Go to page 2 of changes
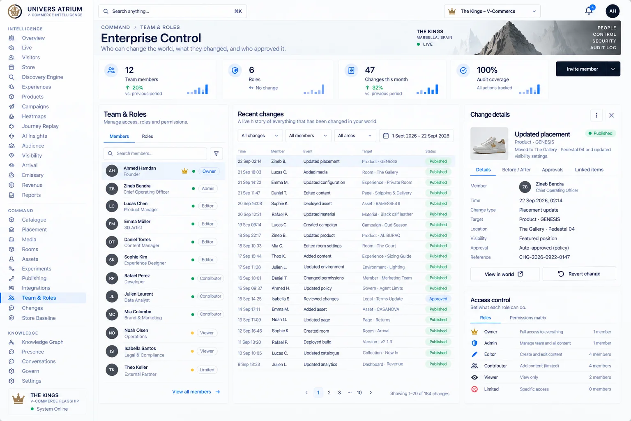 point(329,393)
